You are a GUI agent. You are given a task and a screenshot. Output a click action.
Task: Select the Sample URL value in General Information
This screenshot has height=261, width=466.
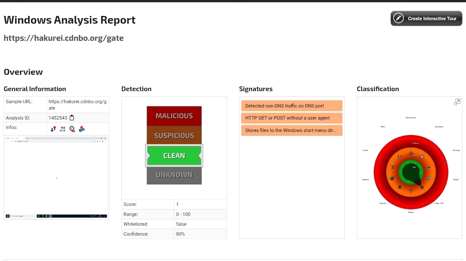click(78, 104)
